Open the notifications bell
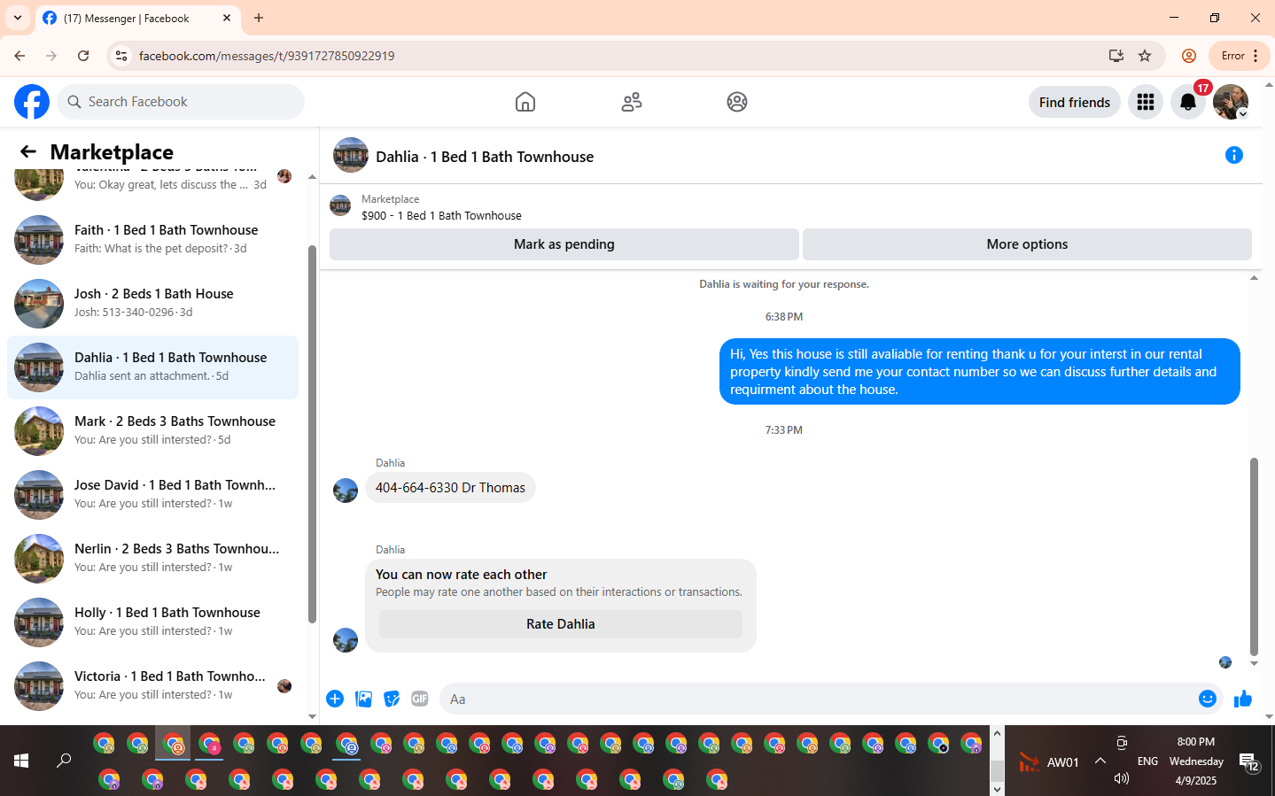Image resolution: width=1275 pixels, height=796 pixels. 1188,102
